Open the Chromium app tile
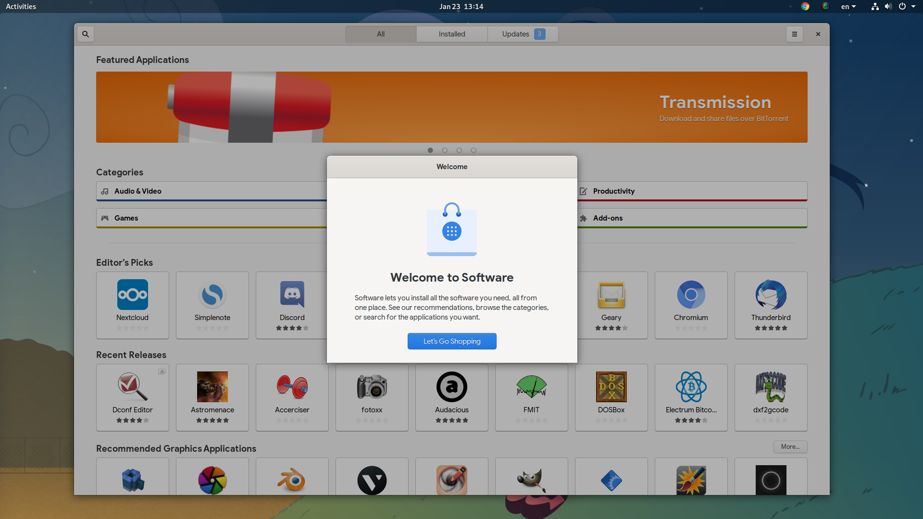The image size is (923, 519). point(691,305)
